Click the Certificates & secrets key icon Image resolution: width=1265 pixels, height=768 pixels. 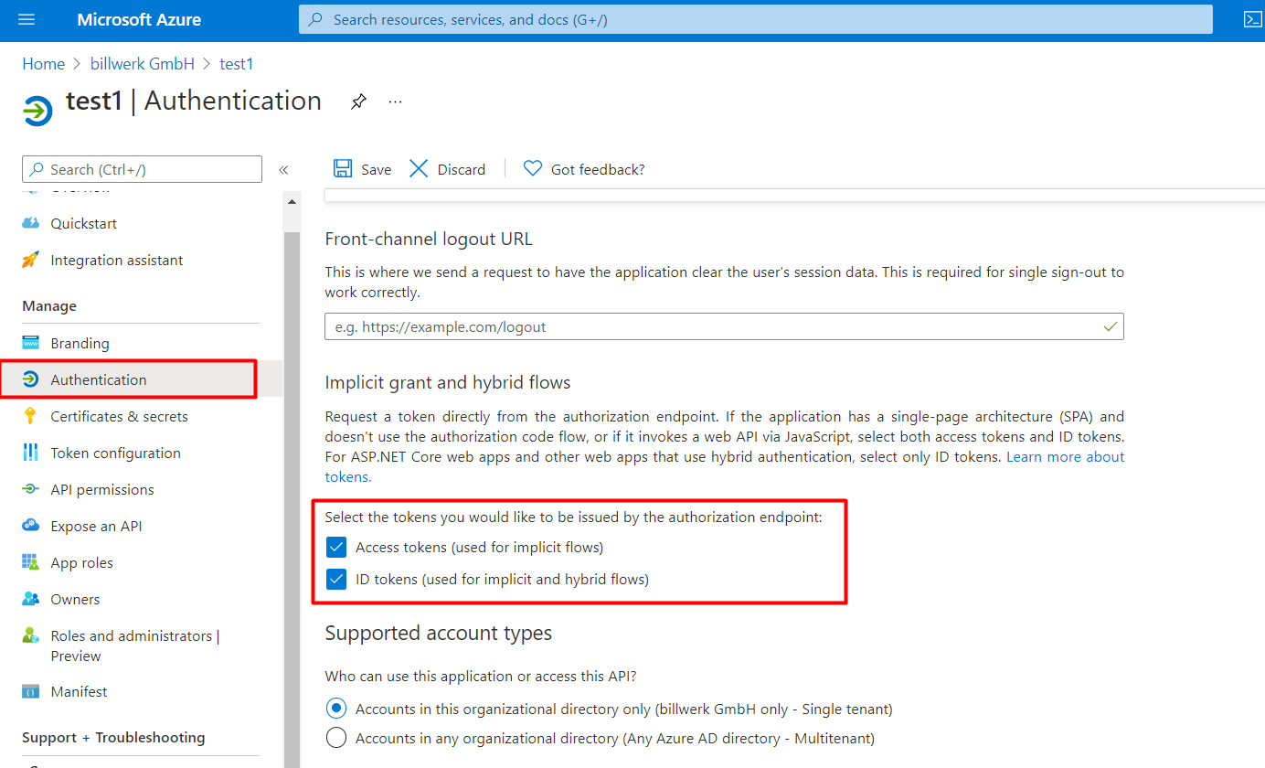pyautogui.click(x=31, y=416)
